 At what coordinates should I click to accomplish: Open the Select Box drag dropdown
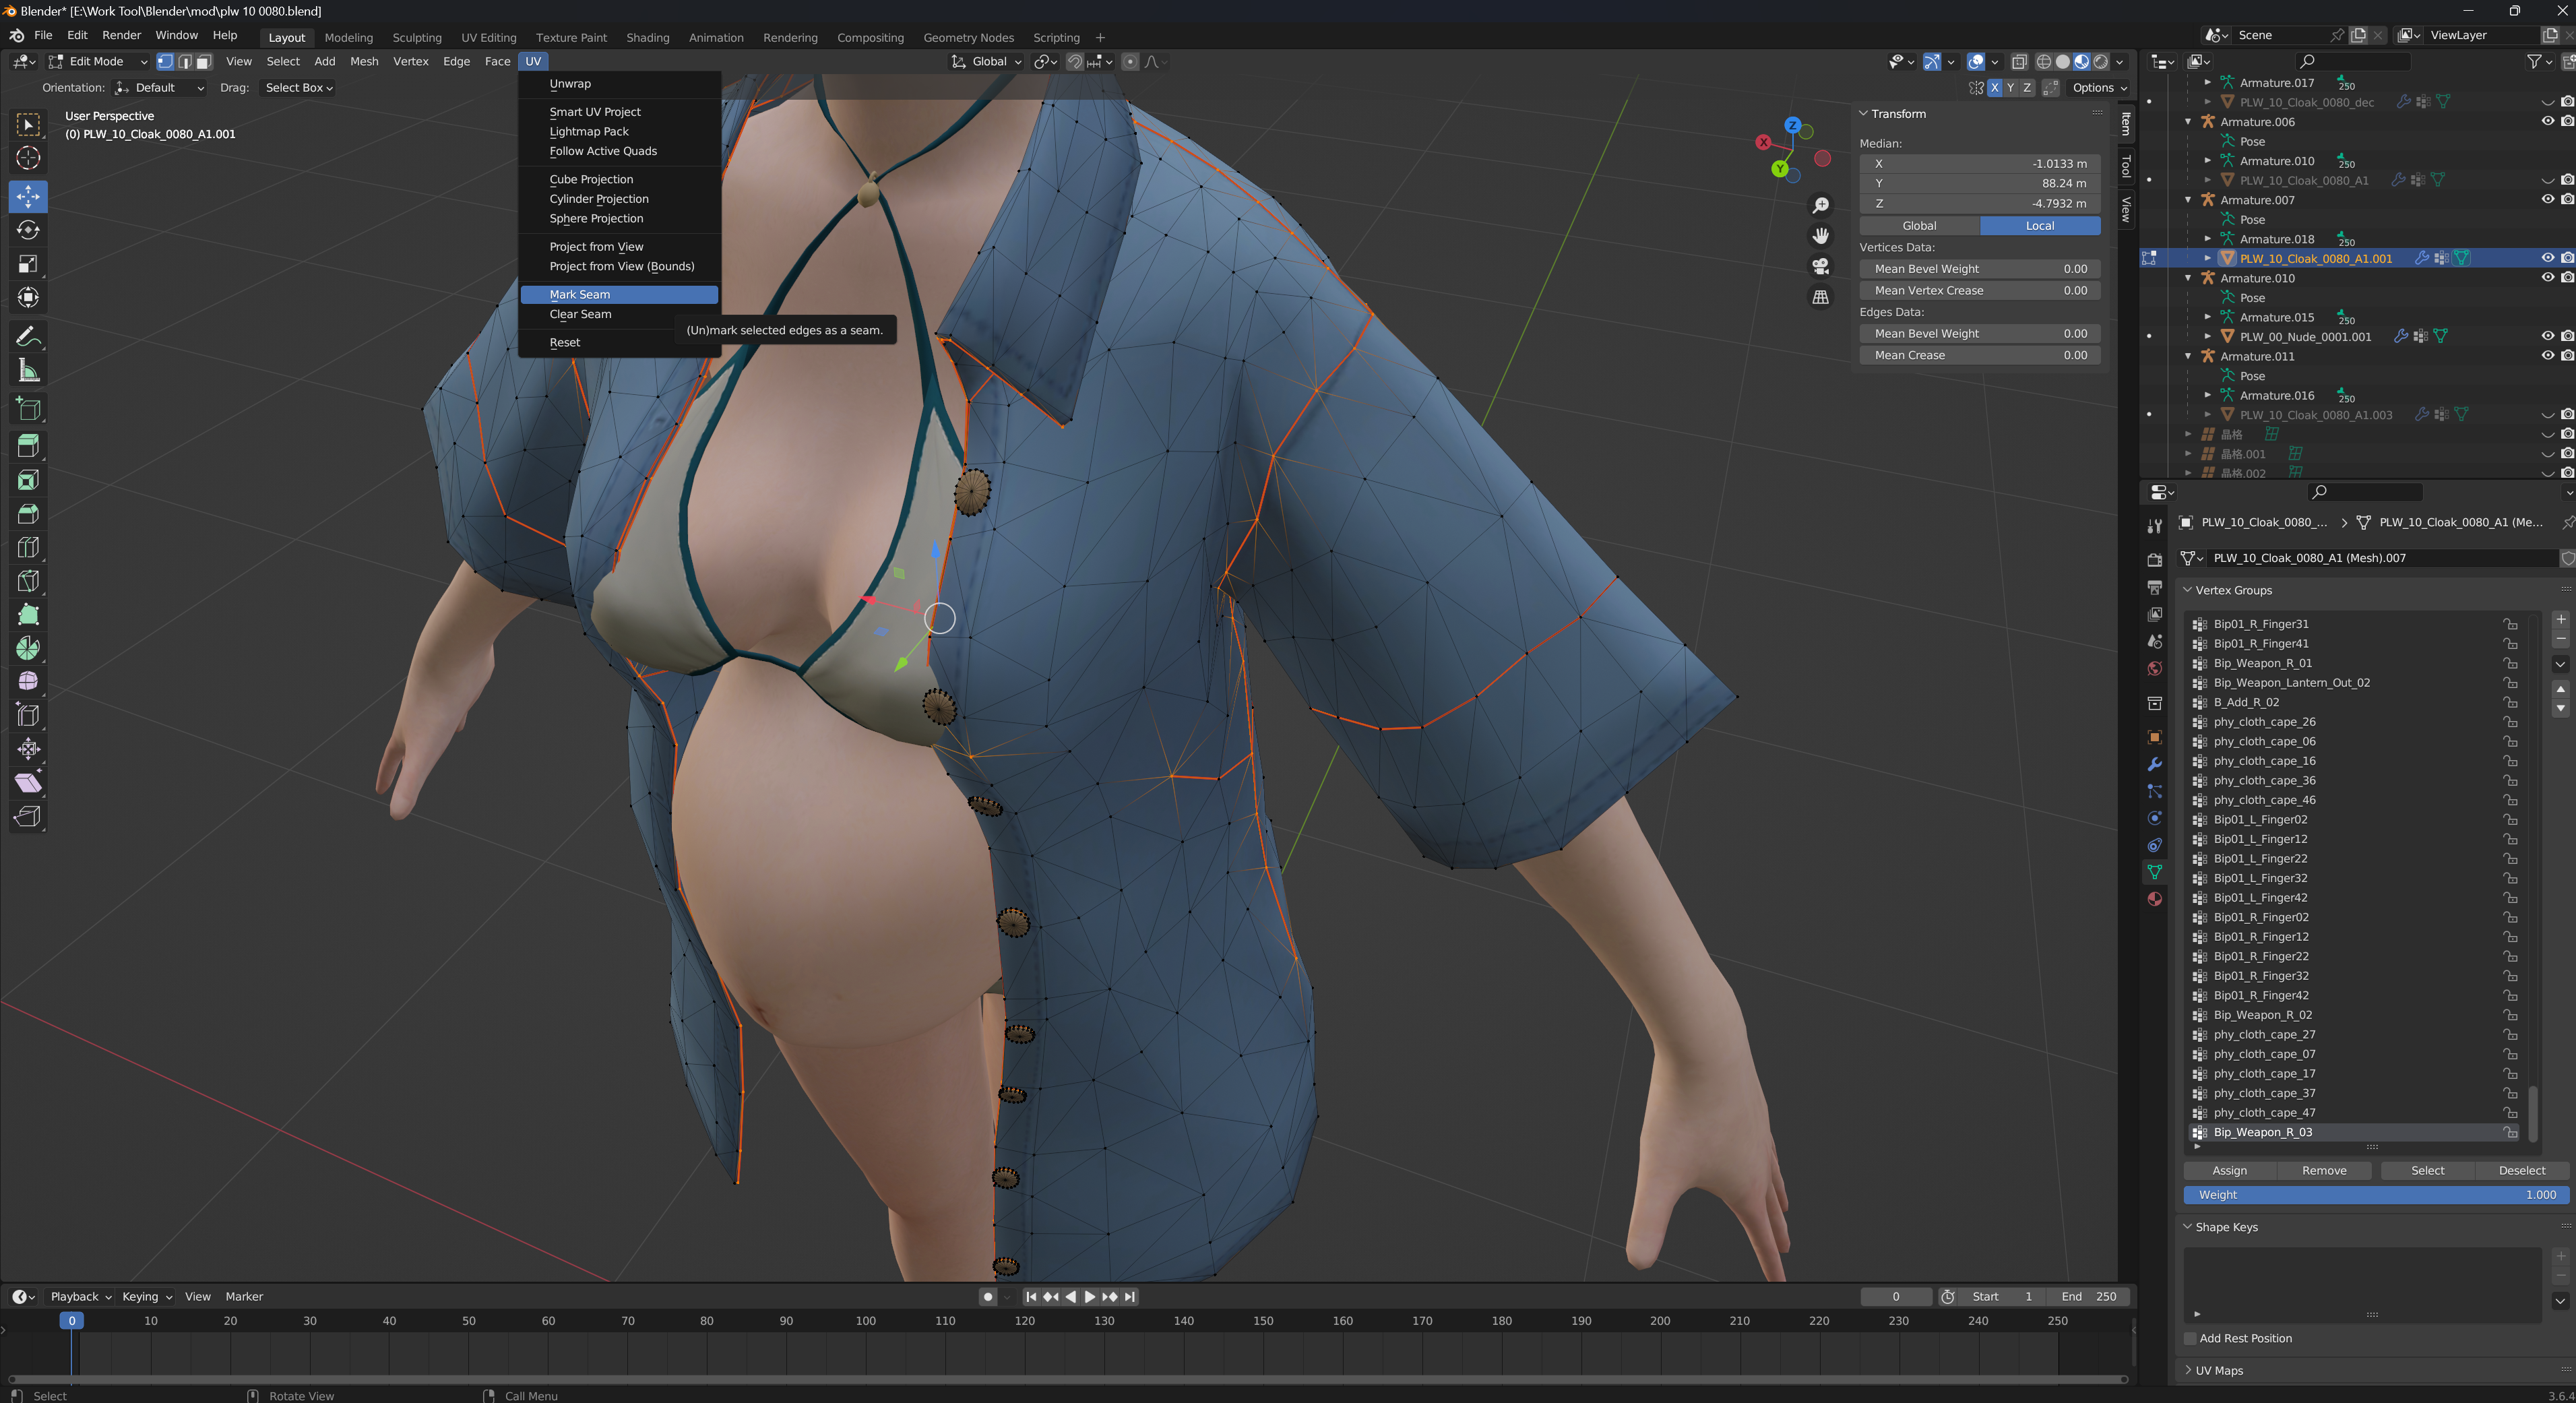click(298, 87)
